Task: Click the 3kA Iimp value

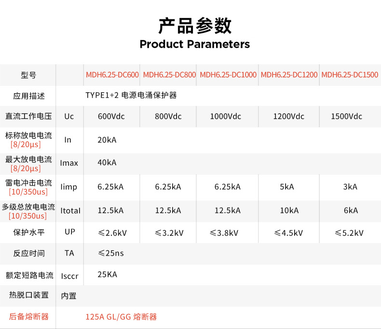Action: (350, 187)
